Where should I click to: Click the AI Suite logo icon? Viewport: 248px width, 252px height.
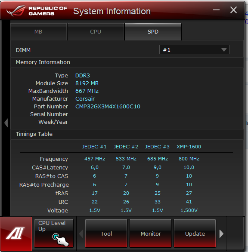pos(16,234)
